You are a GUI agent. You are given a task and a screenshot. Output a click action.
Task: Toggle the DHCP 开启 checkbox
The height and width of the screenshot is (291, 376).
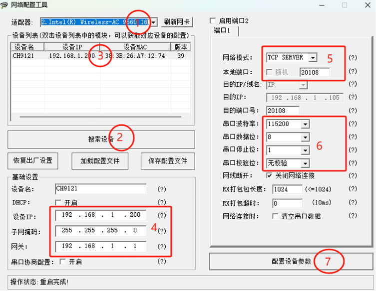coord(58,203)
